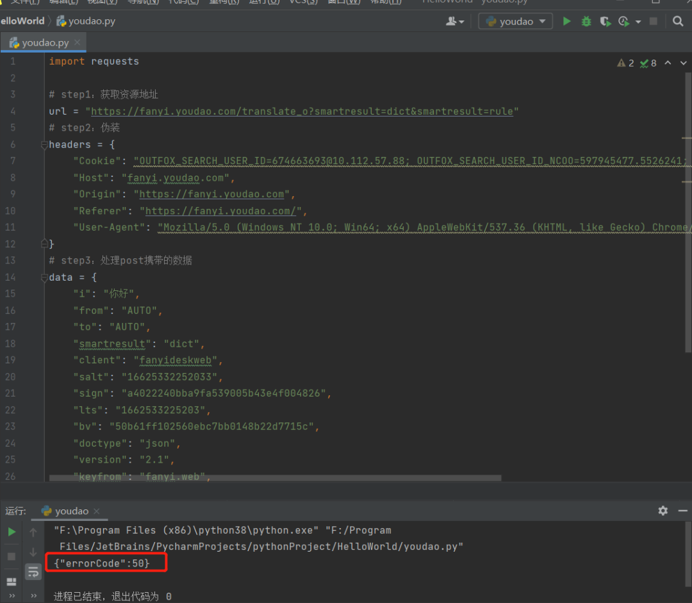Close the youdao.py editor tab
The width and height of the screenshot is (692, 603).
[78, 43]
